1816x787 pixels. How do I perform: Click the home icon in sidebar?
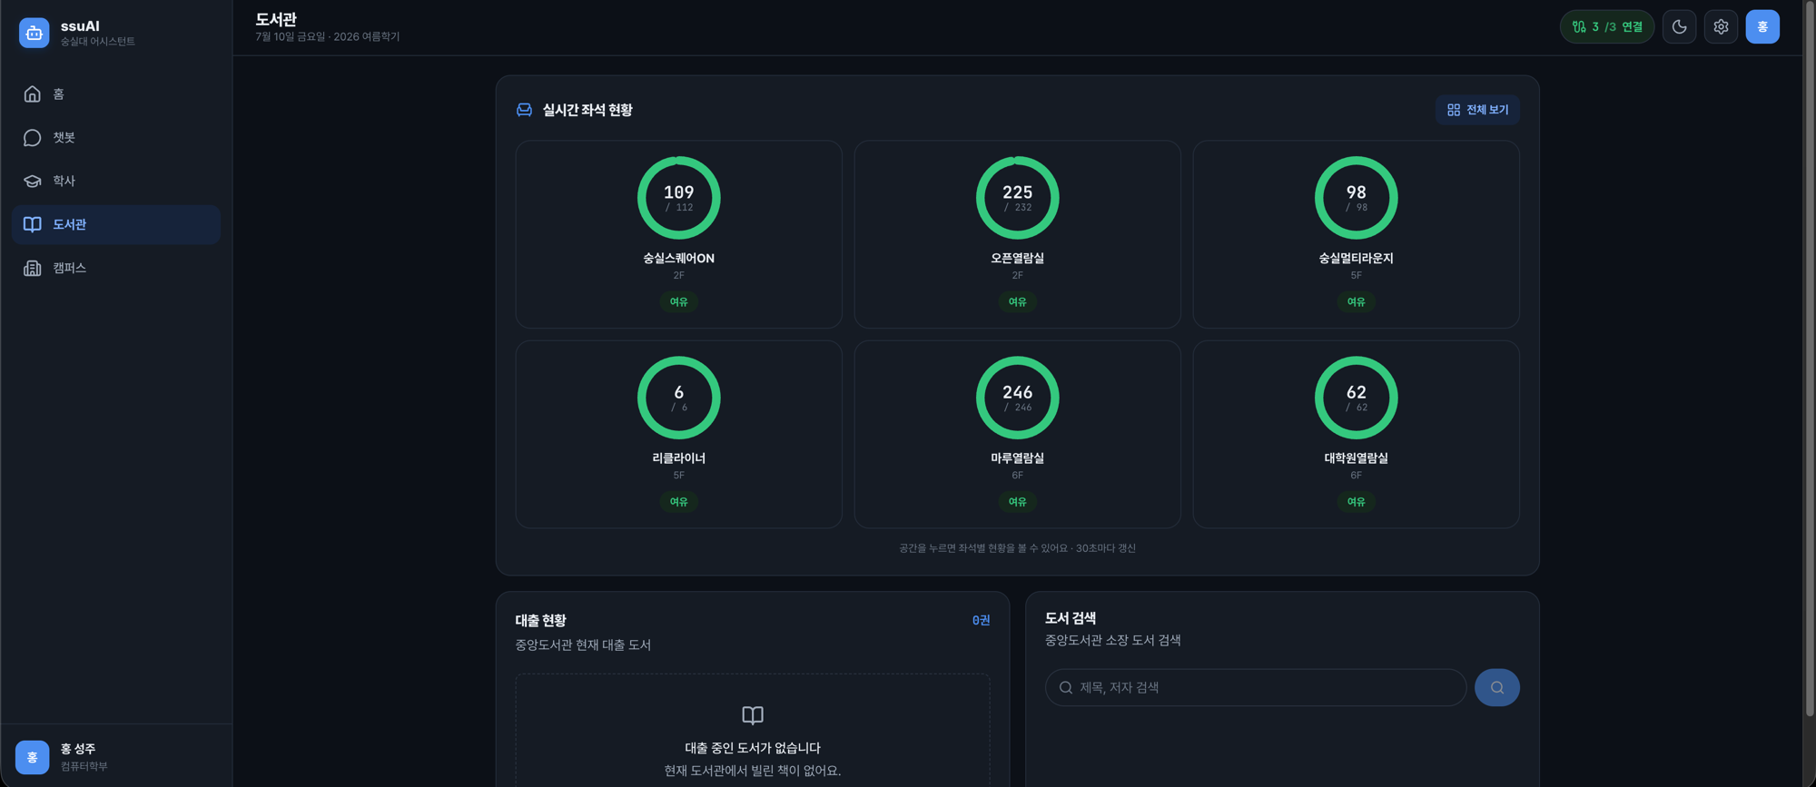[33, 94]
